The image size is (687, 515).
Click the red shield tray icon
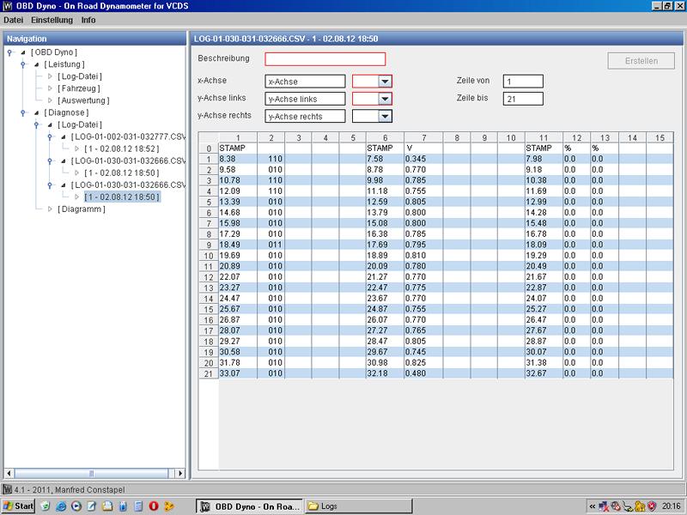[x=651, y=506]
